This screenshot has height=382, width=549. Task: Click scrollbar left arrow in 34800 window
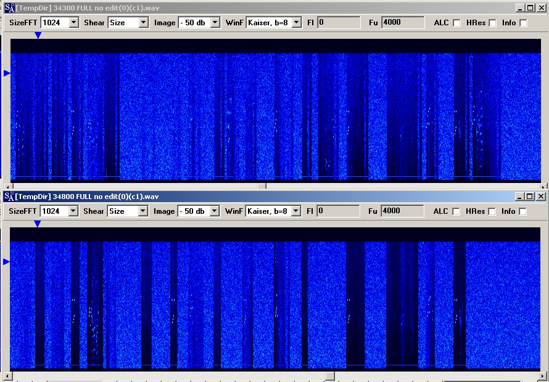click(7, 376)
